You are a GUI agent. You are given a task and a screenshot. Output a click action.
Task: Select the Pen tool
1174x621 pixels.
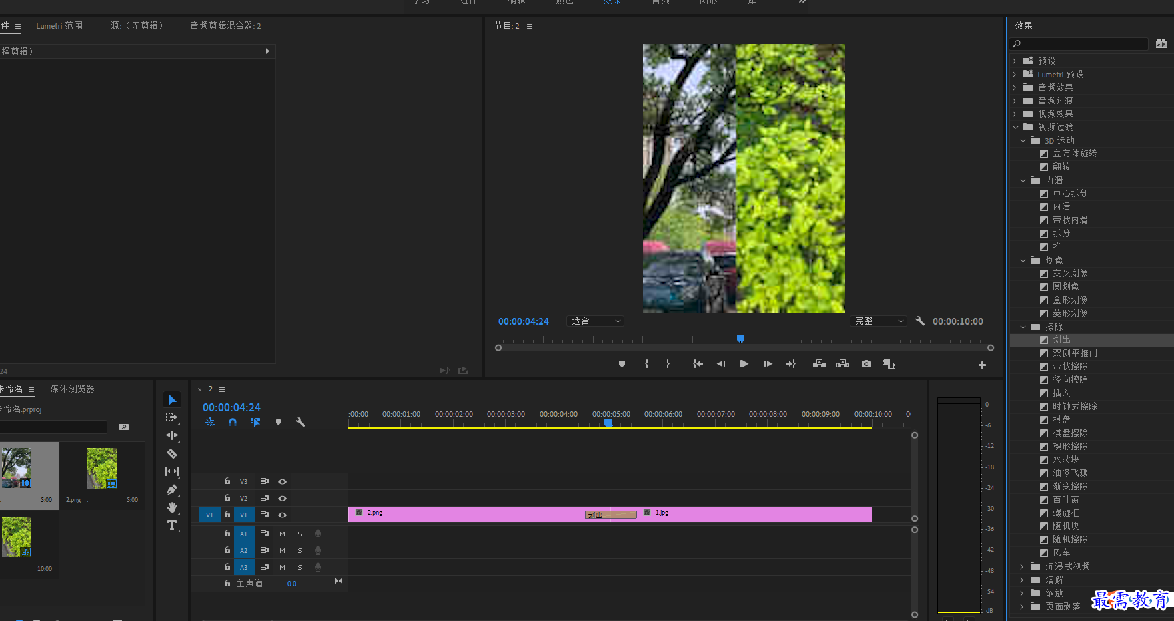click(172, 489)
